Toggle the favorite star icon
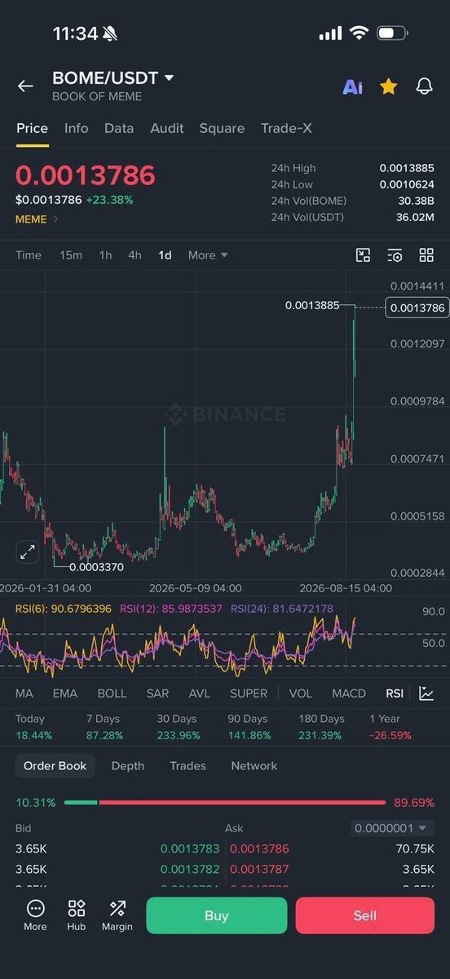This screenshot has width=450, height=979. pos(389,86)
